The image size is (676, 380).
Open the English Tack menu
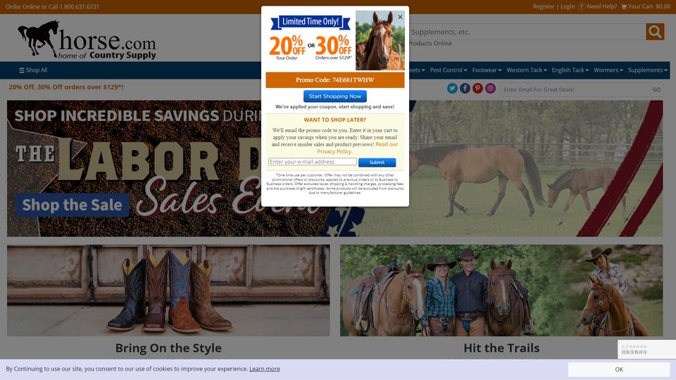(x=570, y=70)
